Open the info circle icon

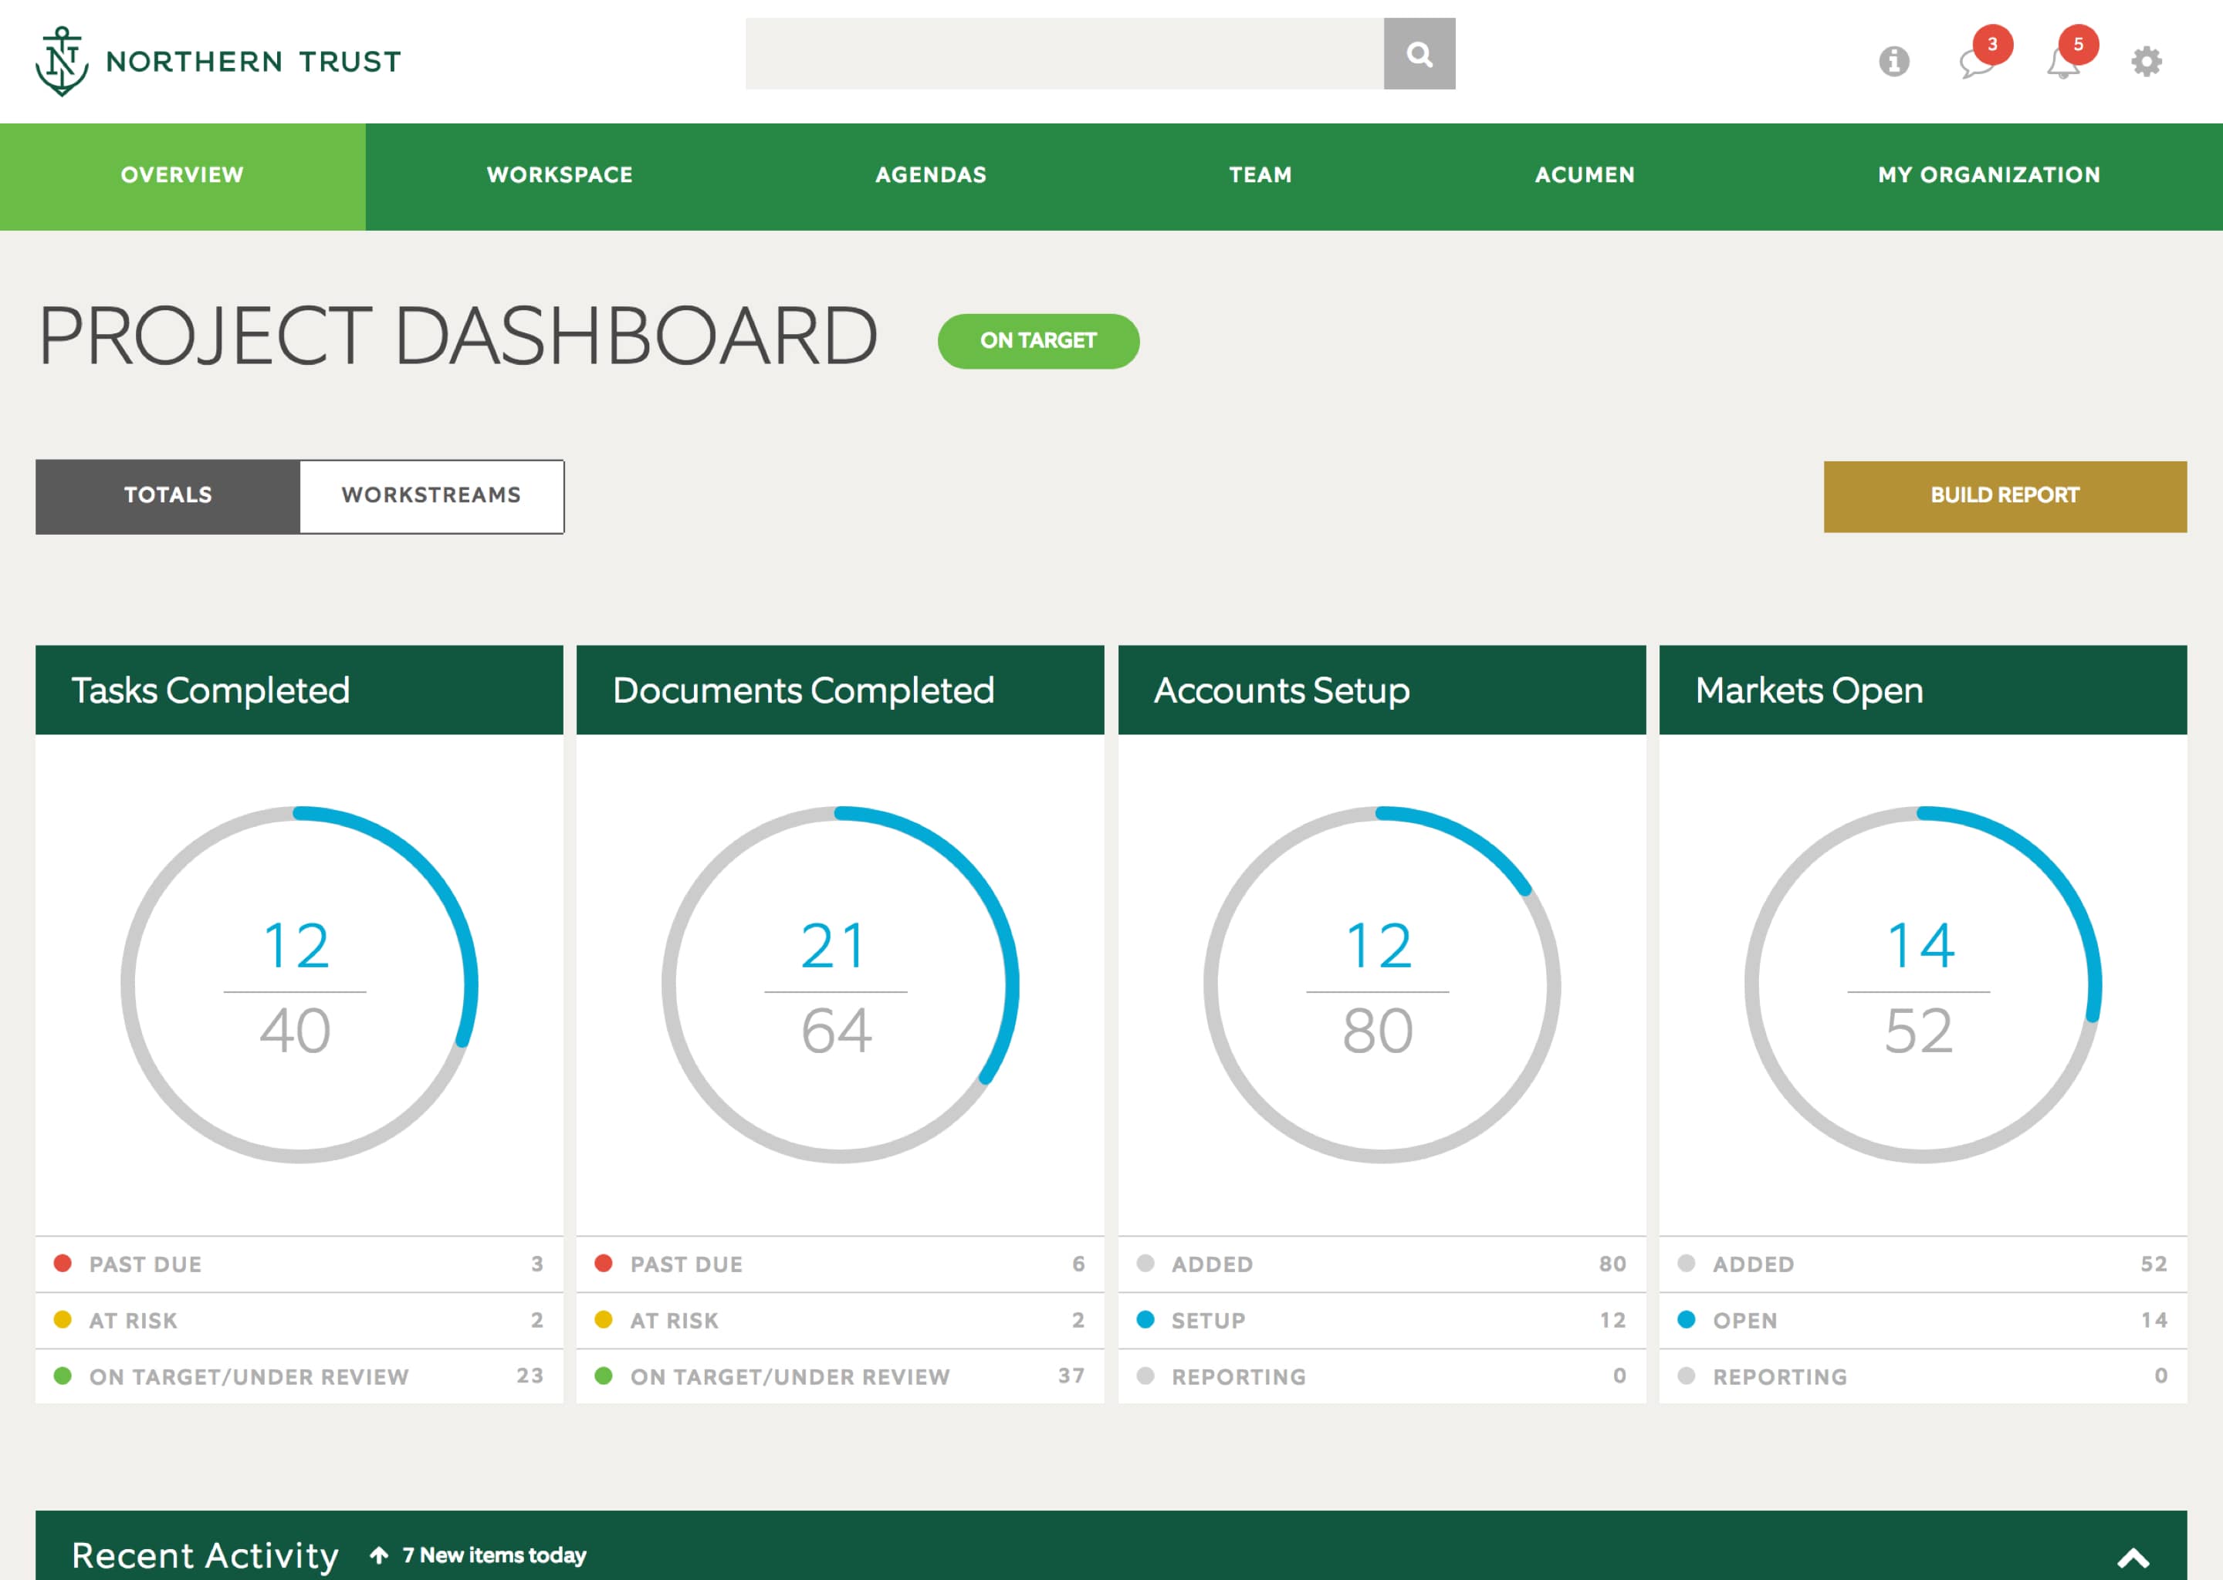pos(1893,61)
